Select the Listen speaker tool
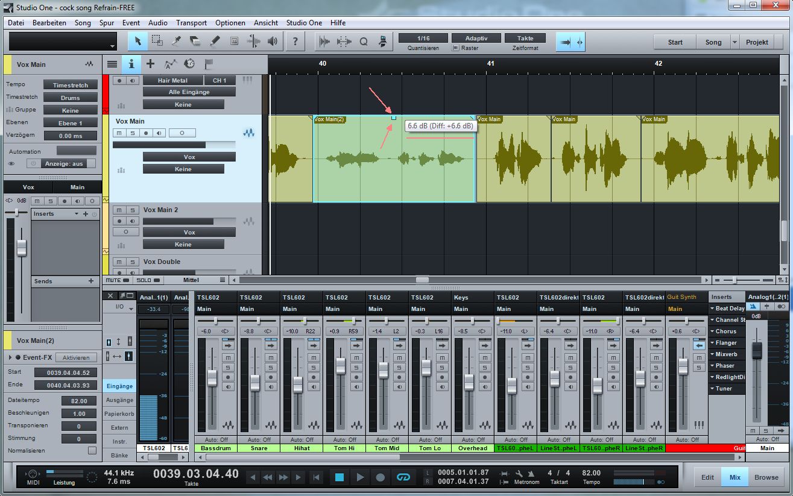The width and height of the screenshot is (793, 496). pyautogui.click(x=273, y=42)
